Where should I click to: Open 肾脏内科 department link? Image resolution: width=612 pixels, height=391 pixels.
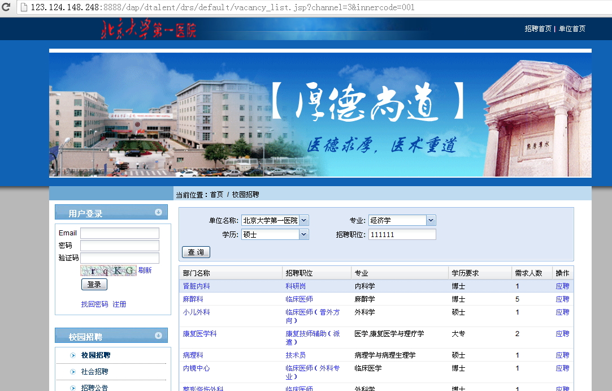(x=196, y=286)
